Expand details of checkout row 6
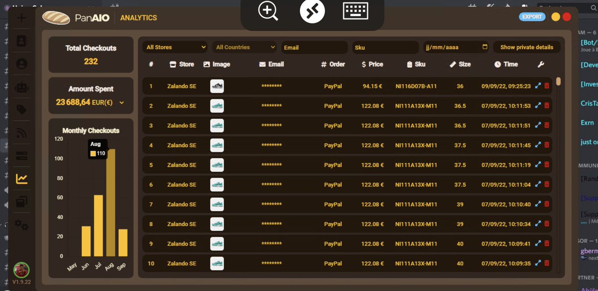The image size is (598, 291). (538, 185)
